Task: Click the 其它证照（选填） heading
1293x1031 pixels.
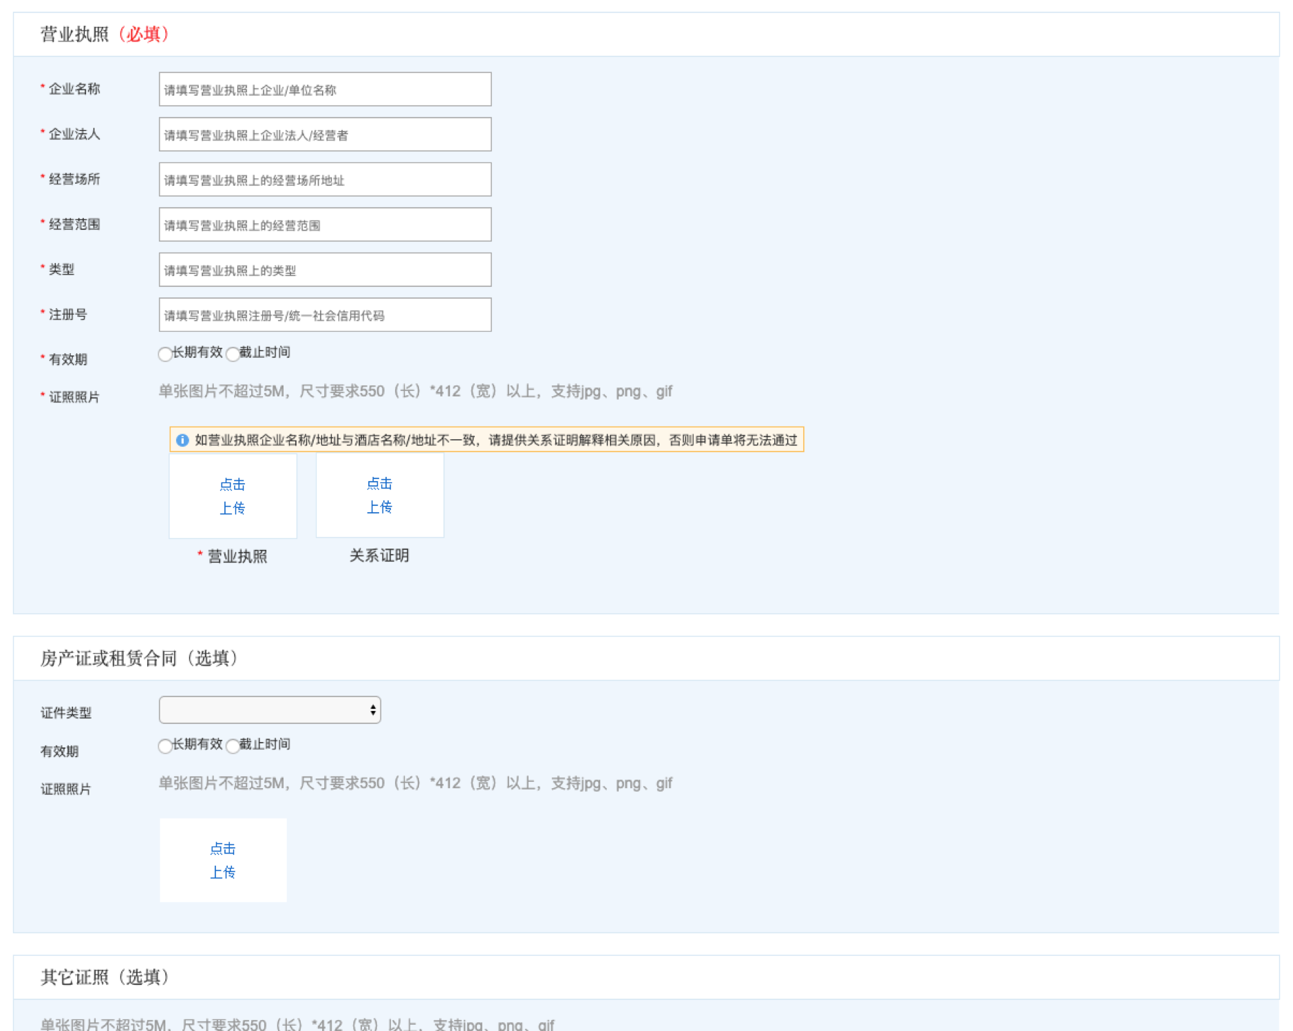Action: (x=105, y=977)
